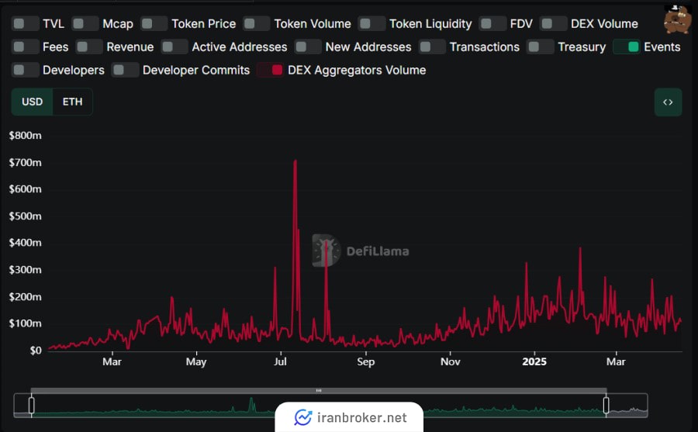698x432 pixels.
Task: Toggle the Developer Commits switch
Action: click(125, 70)
